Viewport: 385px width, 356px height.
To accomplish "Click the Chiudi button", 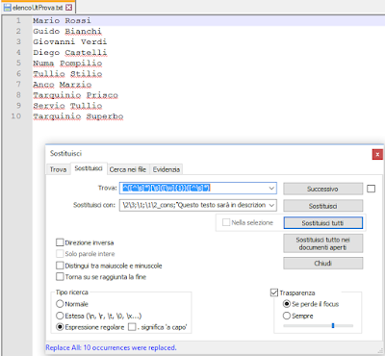I will [x=322, y=264].
